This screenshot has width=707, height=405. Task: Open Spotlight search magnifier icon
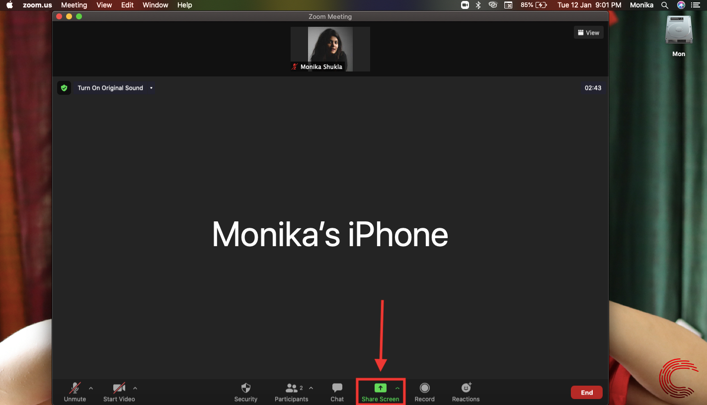click(x=665, y=5)
